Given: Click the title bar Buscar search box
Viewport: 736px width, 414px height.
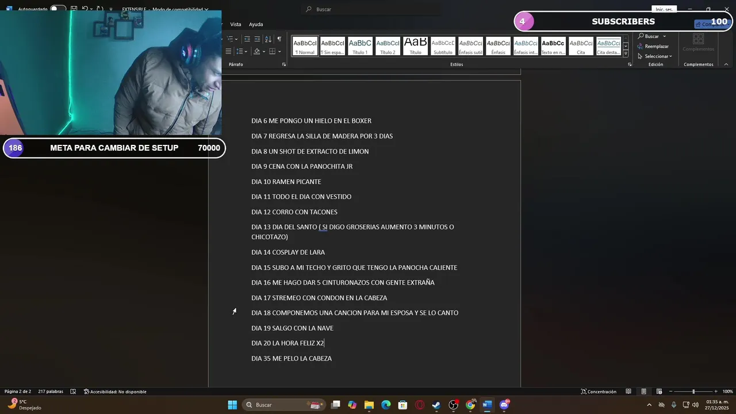Looking at the screenshot, I should pyautogui.click(x=371, y=9).
